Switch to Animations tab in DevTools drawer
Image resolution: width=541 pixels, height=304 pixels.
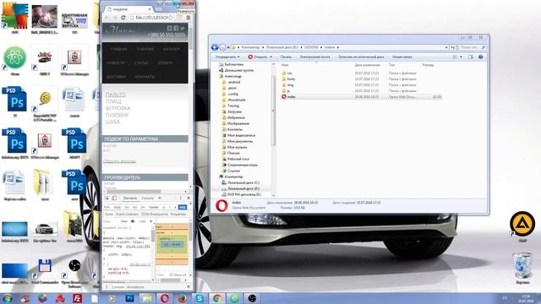[x=135, y=287]
